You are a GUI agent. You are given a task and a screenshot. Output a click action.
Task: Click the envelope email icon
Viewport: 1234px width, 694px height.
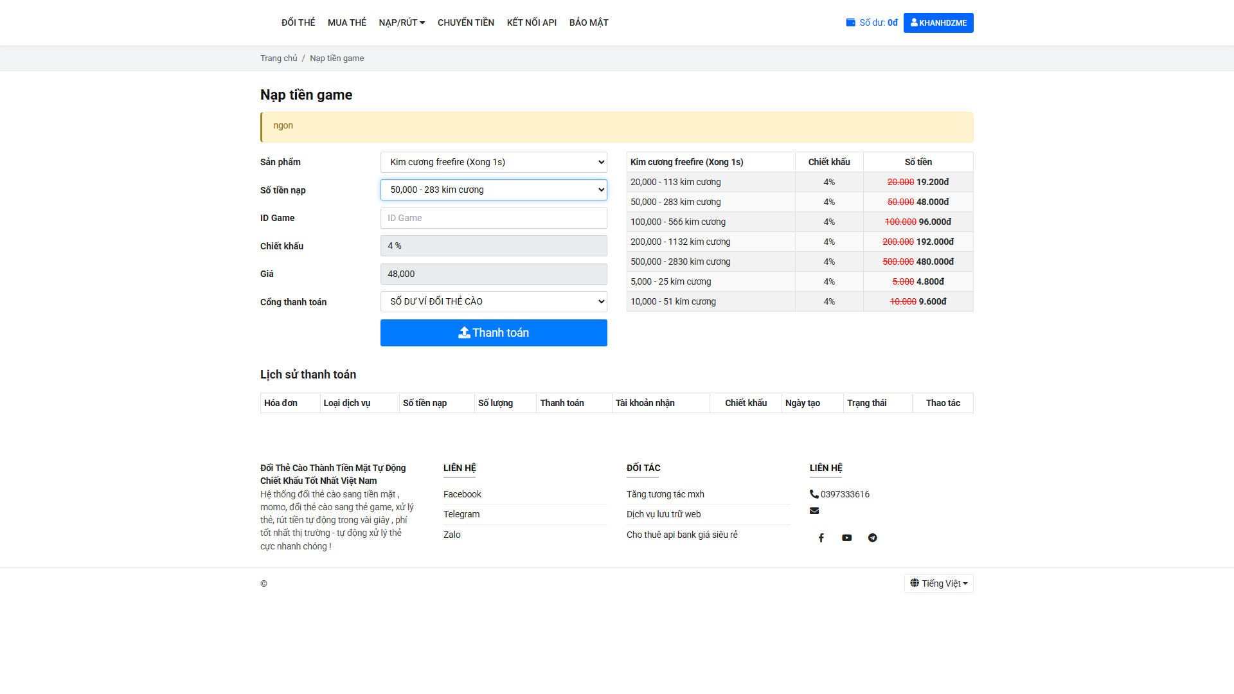[x=814, y=511]
